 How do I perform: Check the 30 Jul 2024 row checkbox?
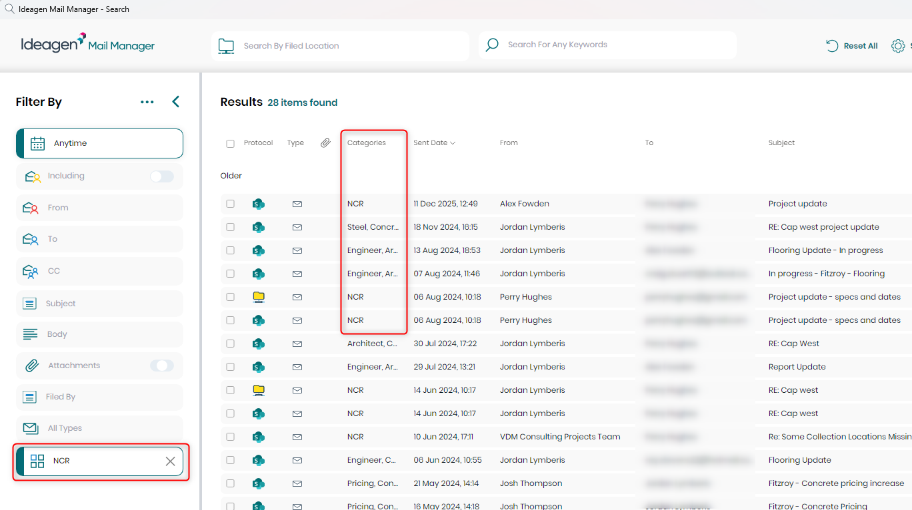pos(230,344)
